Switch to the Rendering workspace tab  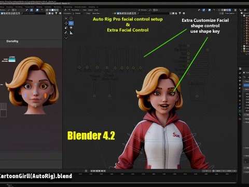pos(58,7)
